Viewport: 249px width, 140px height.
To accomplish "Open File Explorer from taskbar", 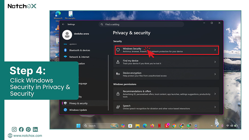I will point(137,126).
